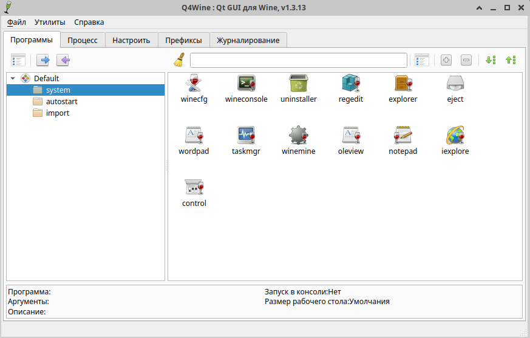Select the regedit icon
The image size is (530, 338).
(x=351, y=84)
